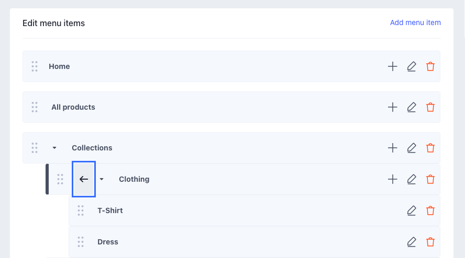Add a sub-item under Collections
465x258 pixels.
point(392,148)
